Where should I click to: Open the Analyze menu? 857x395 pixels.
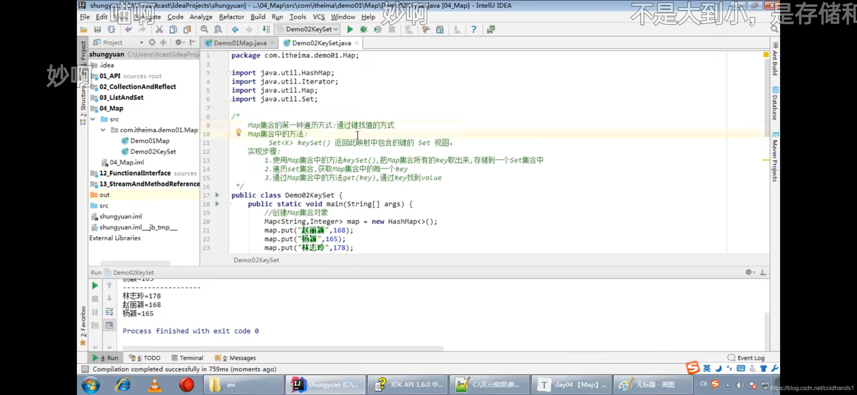(201, 17)
